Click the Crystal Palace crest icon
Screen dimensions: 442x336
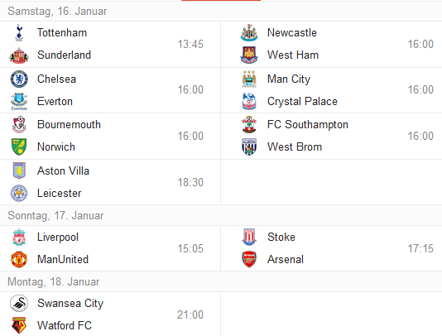249,102
